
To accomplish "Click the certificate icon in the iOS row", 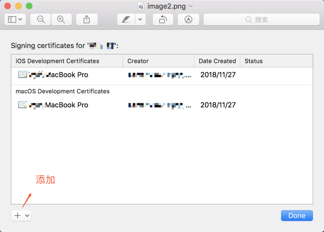I will 23,75.
